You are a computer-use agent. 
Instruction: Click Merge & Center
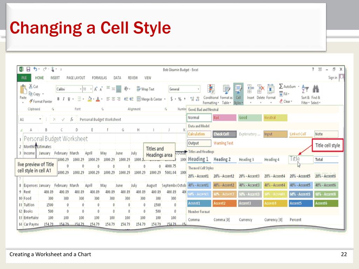click(149, 99)
